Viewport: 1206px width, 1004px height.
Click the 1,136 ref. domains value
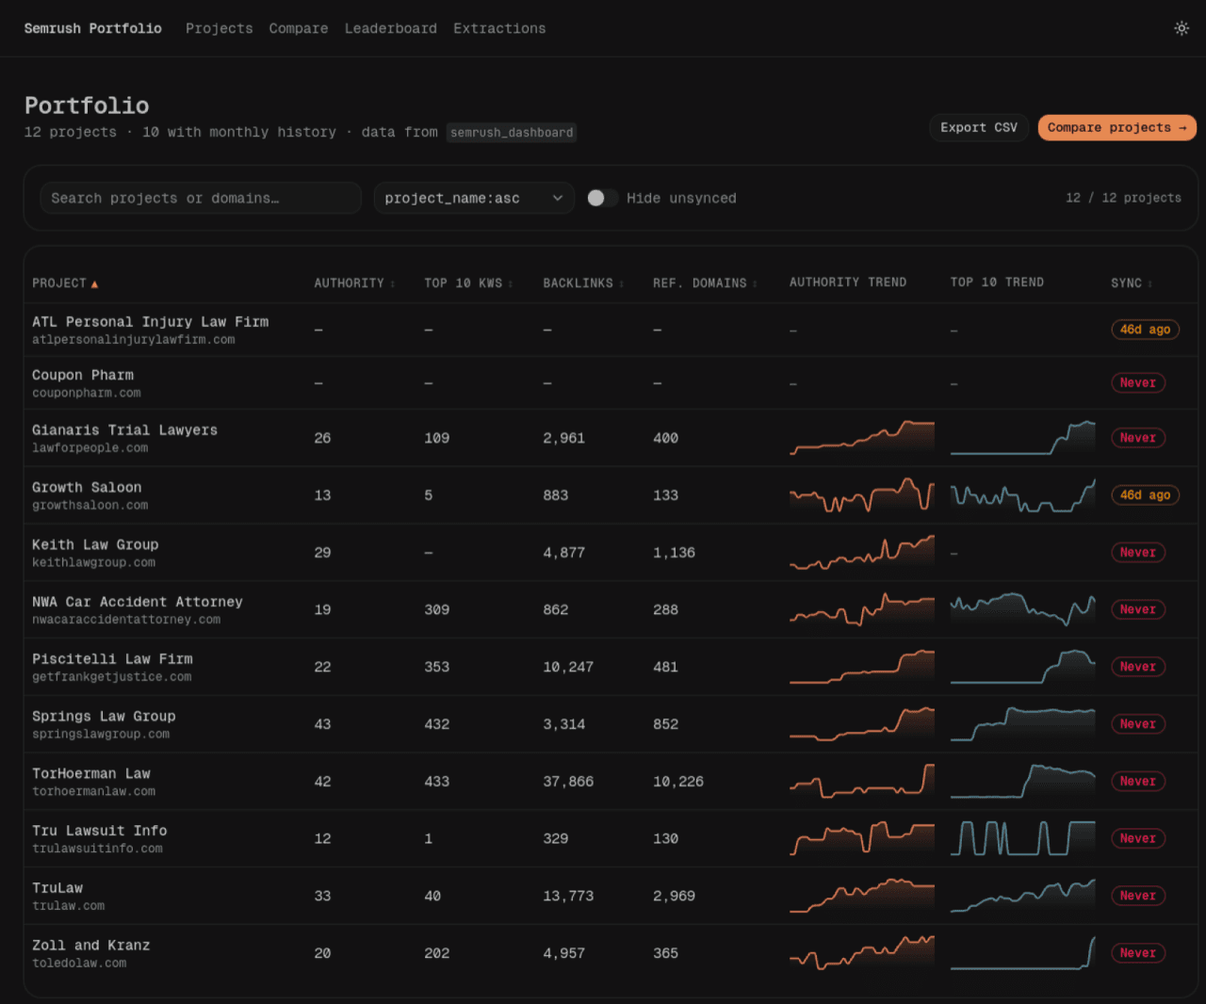(x=674, y=553)
